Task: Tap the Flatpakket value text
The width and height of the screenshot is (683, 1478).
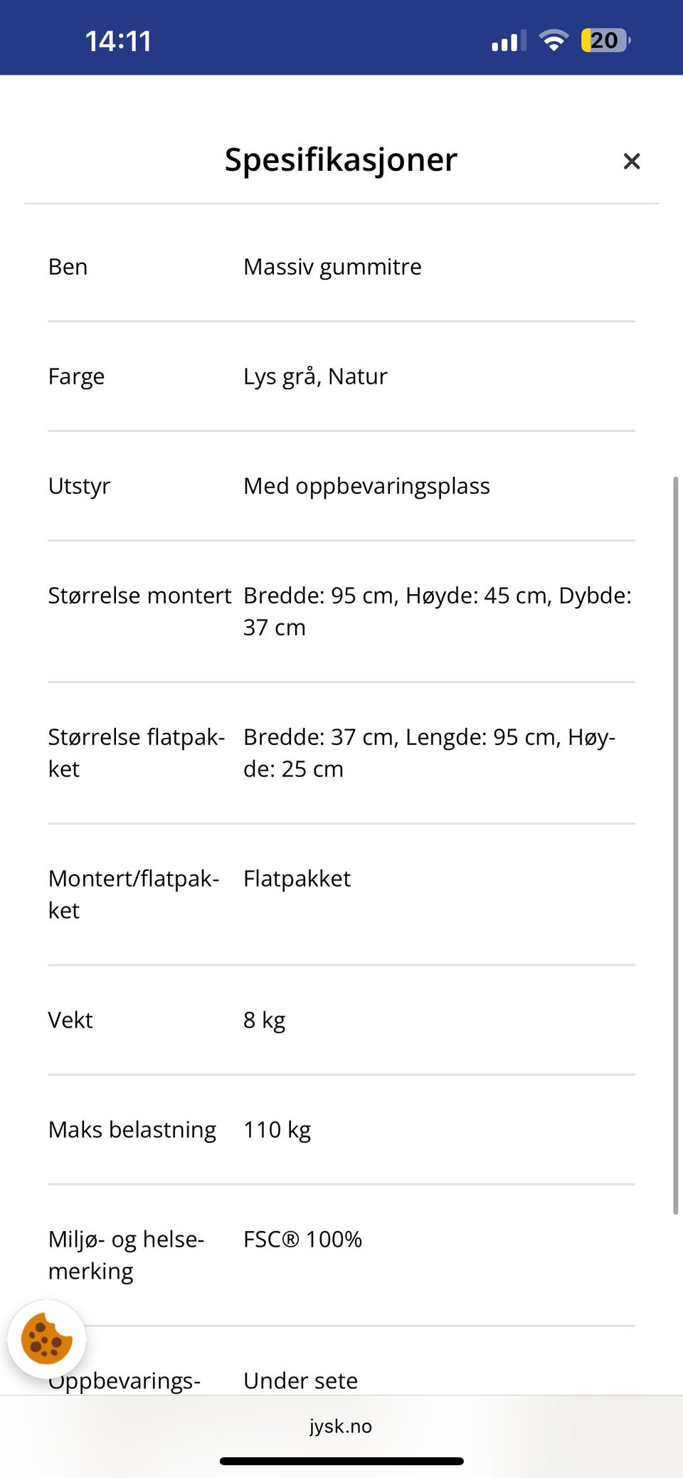Action: [297, 879]
